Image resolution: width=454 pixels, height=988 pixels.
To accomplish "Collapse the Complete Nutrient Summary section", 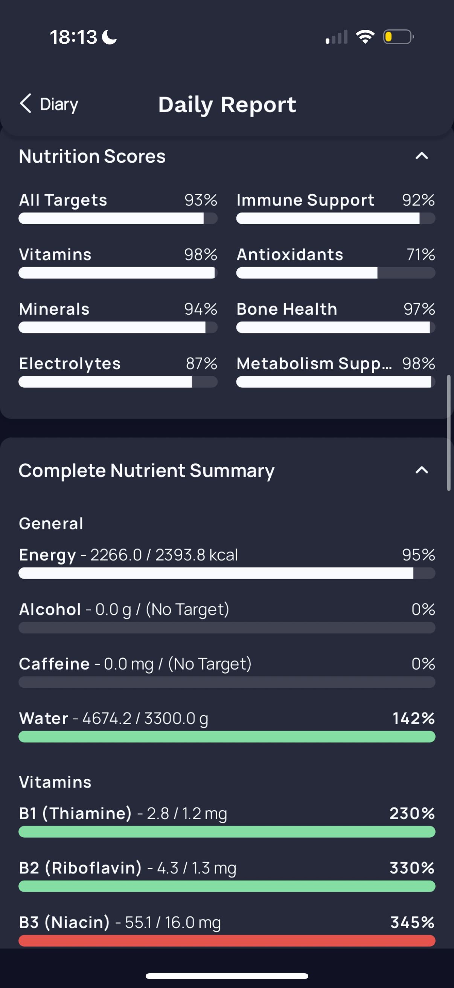I will (x=422, y=470).
